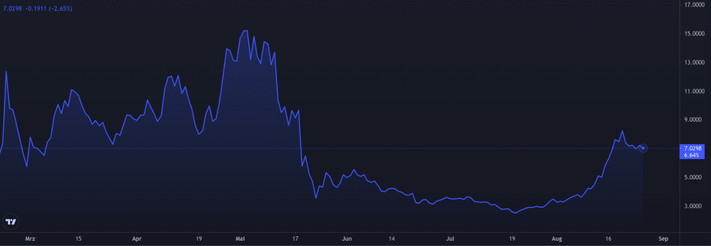
Task: Click the Mai label on time axis
Action: pyautogui.click(x=241, y=239)
